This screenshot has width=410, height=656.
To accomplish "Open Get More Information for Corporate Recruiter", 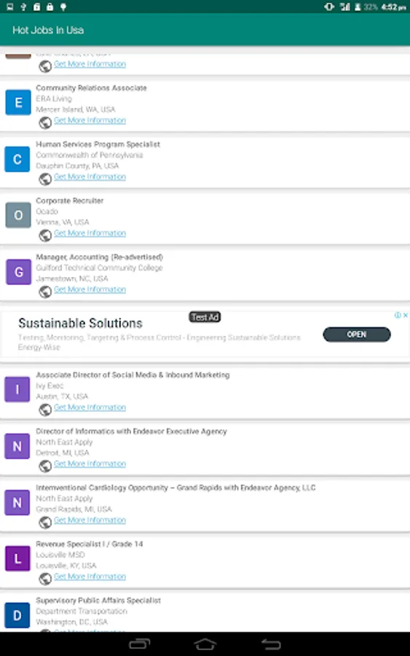I will pos(90,233).
